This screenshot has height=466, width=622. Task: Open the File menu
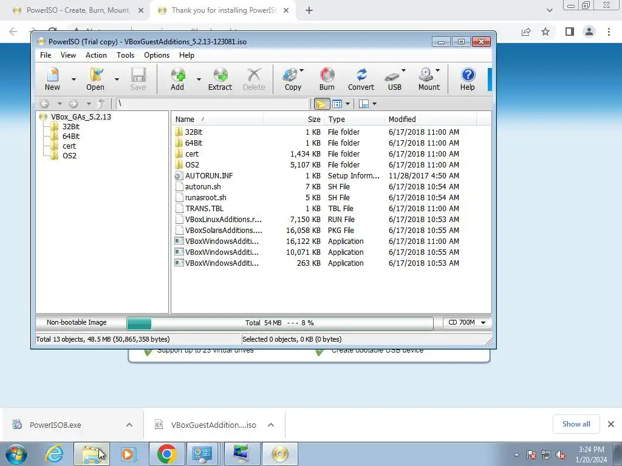click(x=46, y=55)
